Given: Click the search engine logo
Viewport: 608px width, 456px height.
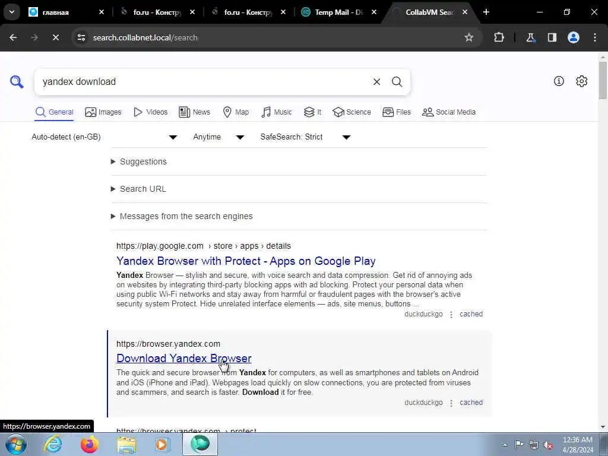Looking at the screenshot, I should (x=17, y=82).
